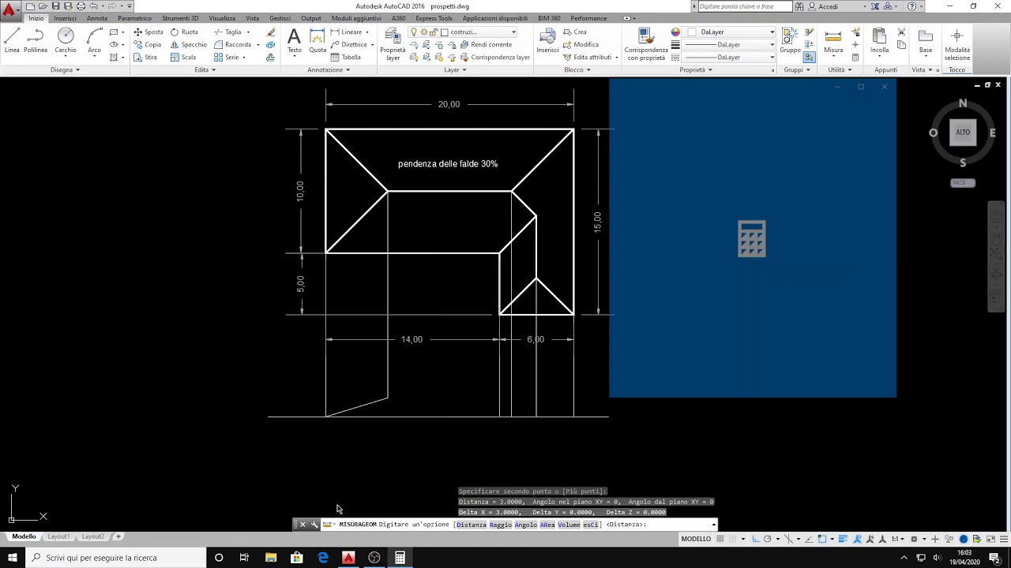Use the Specchio mirror tool
The image size is (1011, 568).
188,45
